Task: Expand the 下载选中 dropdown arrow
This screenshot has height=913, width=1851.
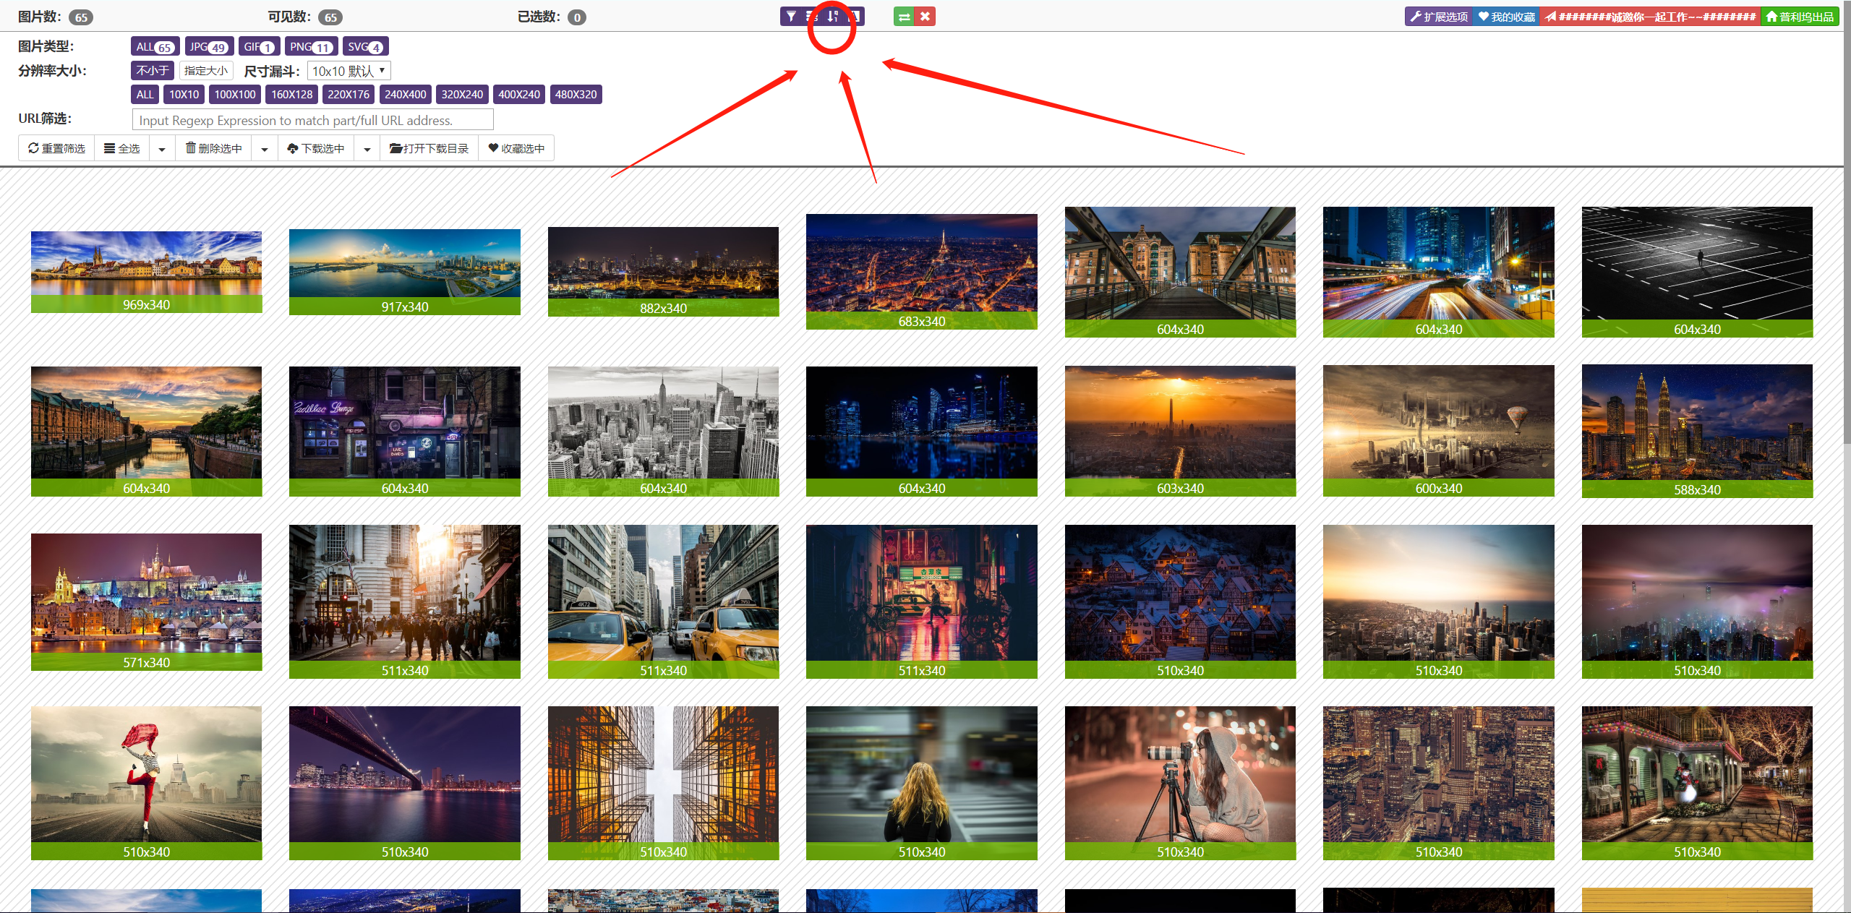Action: (367, 149)
